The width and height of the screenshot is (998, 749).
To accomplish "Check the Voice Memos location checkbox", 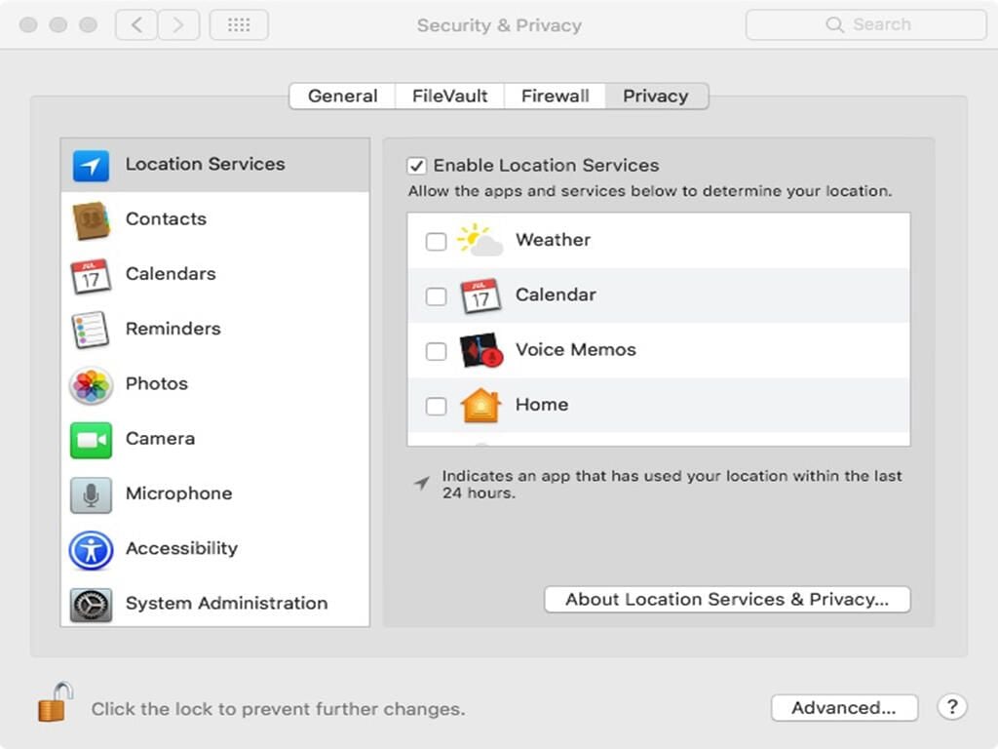I will pos(436,351).
